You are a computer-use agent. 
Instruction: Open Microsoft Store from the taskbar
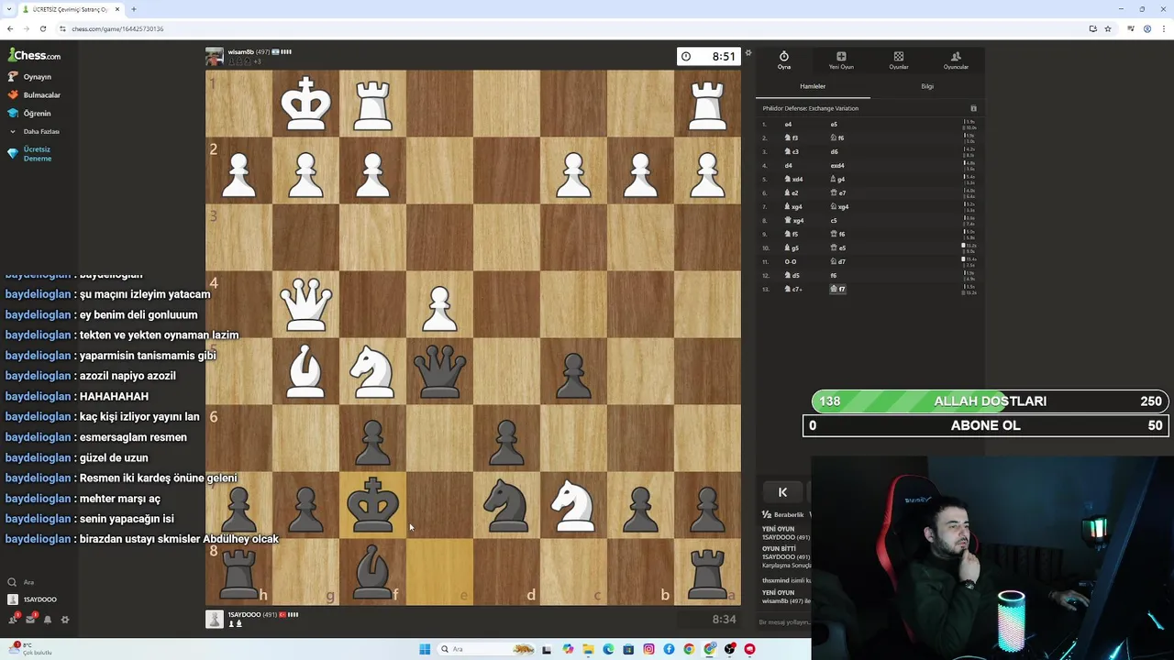click(x=628, y=649)
